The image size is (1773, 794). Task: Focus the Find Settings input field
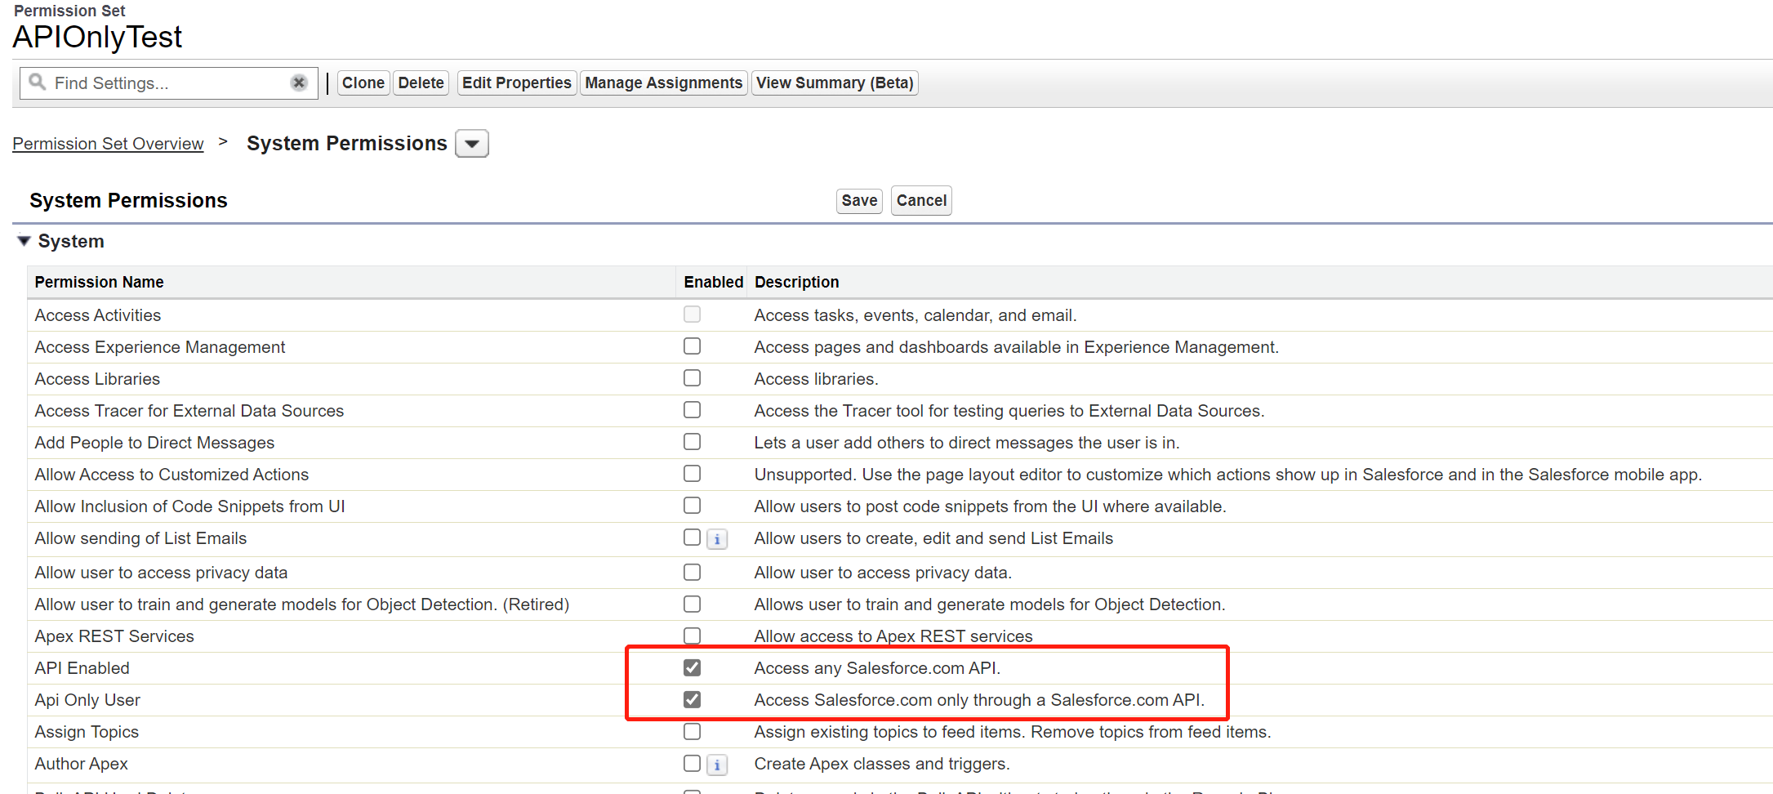pos(169,83)
